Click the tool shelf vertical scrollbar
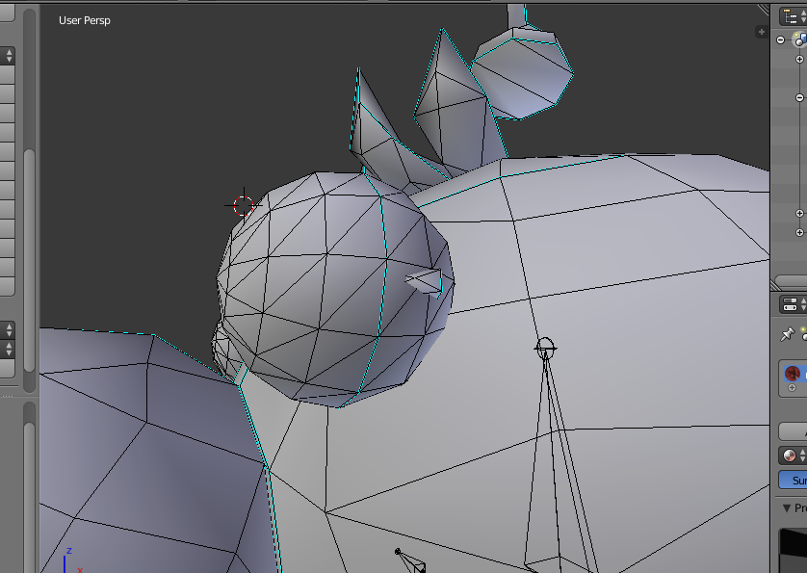 tap(29, 260)
